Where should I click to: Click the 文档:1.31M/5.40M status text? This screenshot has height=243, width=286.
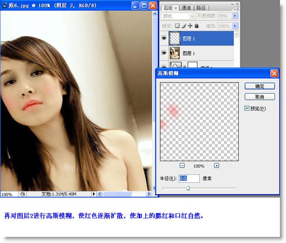[59, 194]
